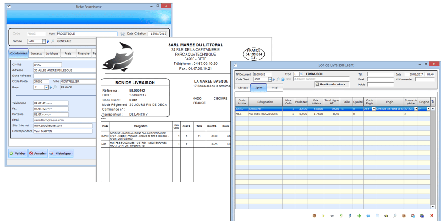445x221 pixels.
Task: Click the yellow play arrow icon
Action: 323,216
